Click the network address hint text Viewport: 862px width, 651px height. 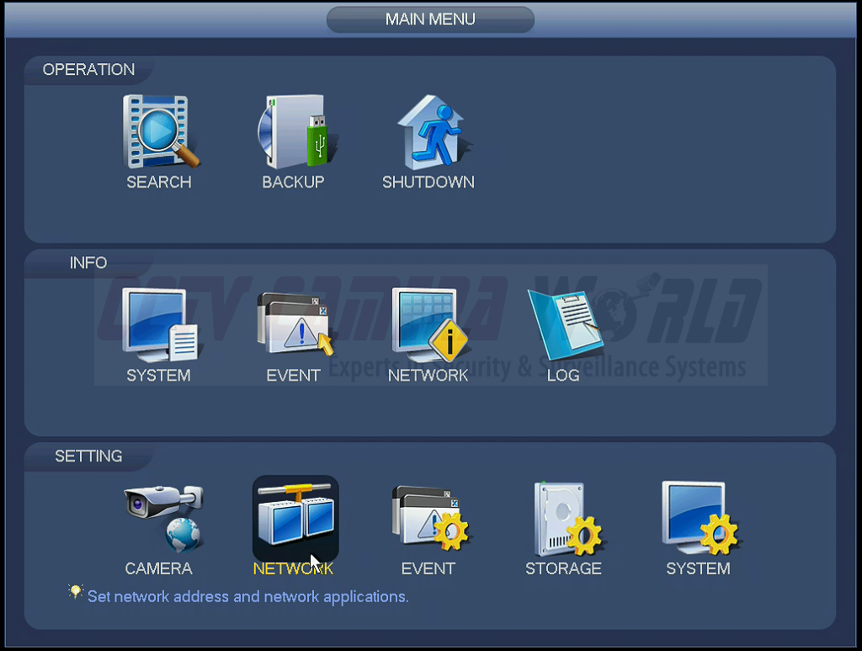(x=247, y=596)
